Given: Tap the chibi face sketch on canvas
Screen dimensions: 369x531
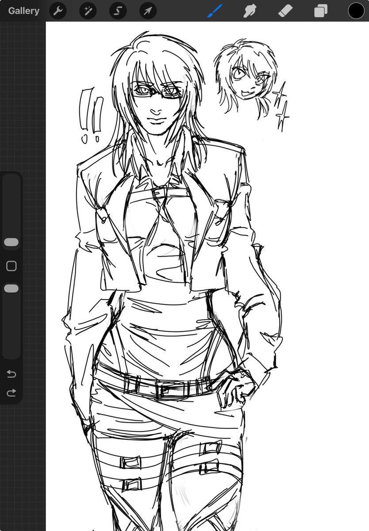Looking at the screenshot, I should click(247, 80).
